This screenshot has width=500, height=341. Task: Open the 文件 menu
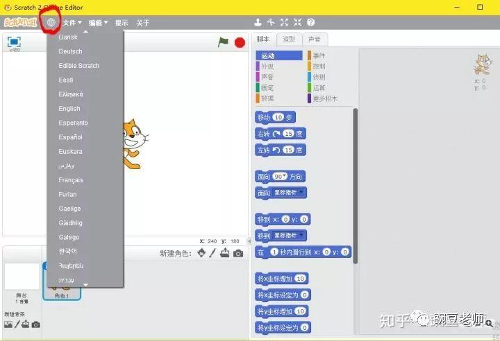[72, 23]
